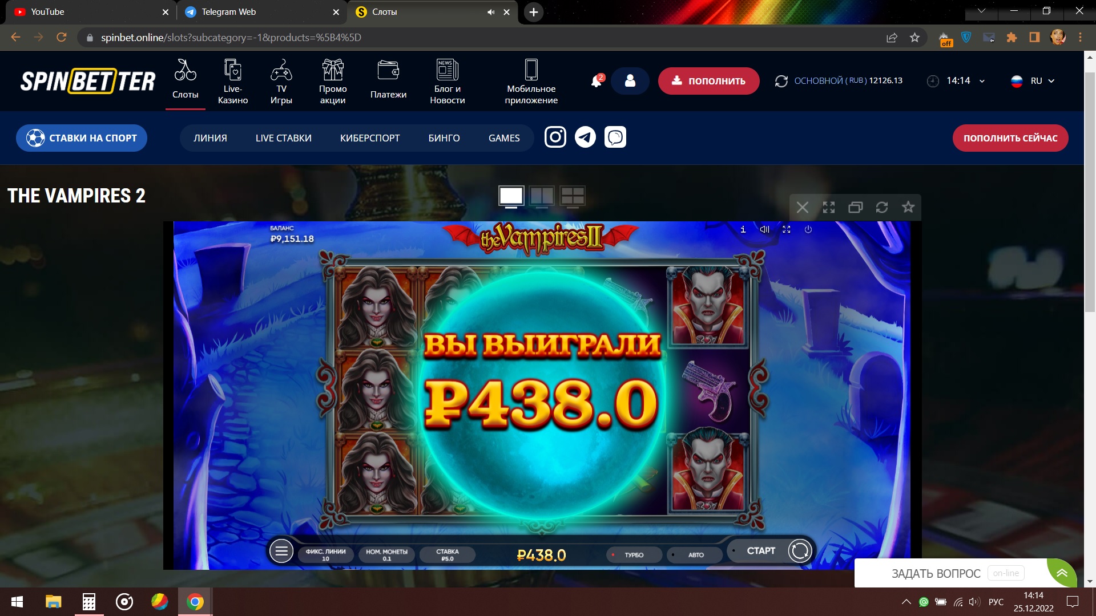
Task: Mute the in-game sound icon
Action: [764, 229]
